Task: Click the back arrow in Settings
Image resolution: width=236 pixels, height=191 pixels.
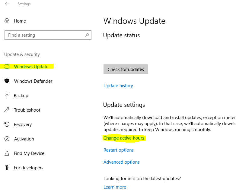Action: click(x=7, y=4)
